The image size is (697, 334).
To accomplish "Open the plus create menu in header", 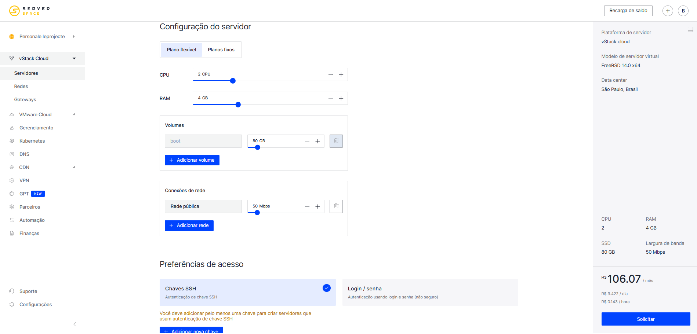I will pyautogui.click(x=668, y=11).
